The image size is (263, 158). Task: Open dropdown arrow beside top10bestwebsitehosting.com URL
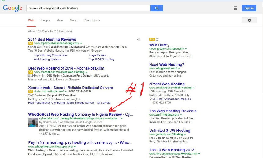pyautogui.click(x=81, y=43)
